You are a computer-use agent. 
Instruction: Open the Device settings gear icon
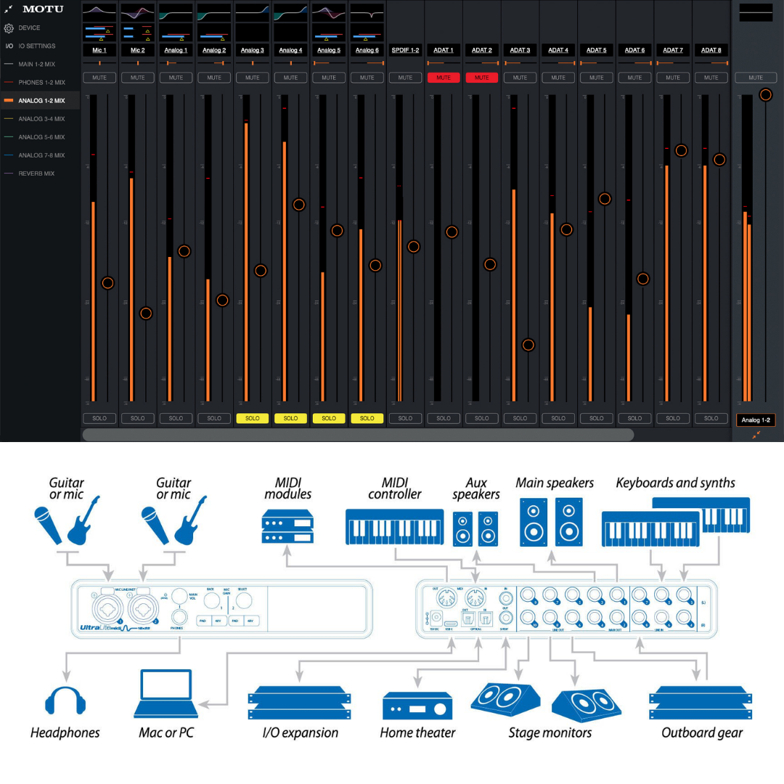[x=9, y=28]
